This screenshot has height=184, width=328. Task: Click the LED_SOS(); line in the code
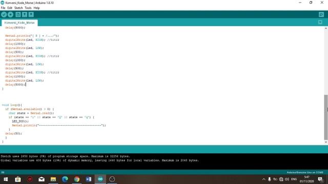20,121
